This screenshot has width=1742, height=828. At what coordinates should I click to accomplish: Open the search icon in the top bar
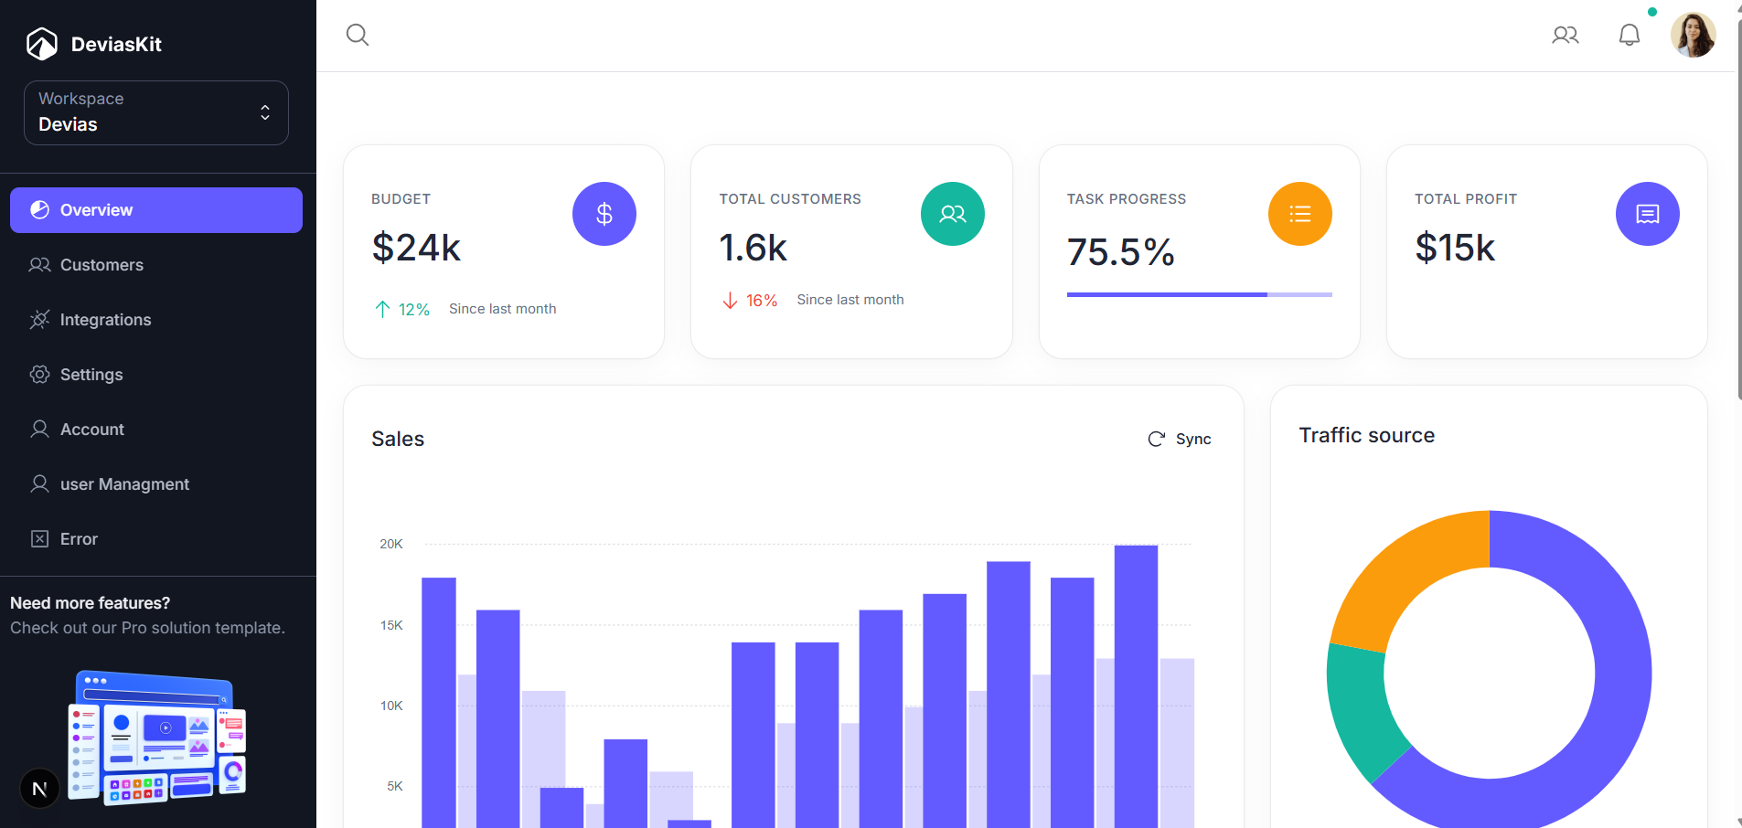tap(357, 35)
